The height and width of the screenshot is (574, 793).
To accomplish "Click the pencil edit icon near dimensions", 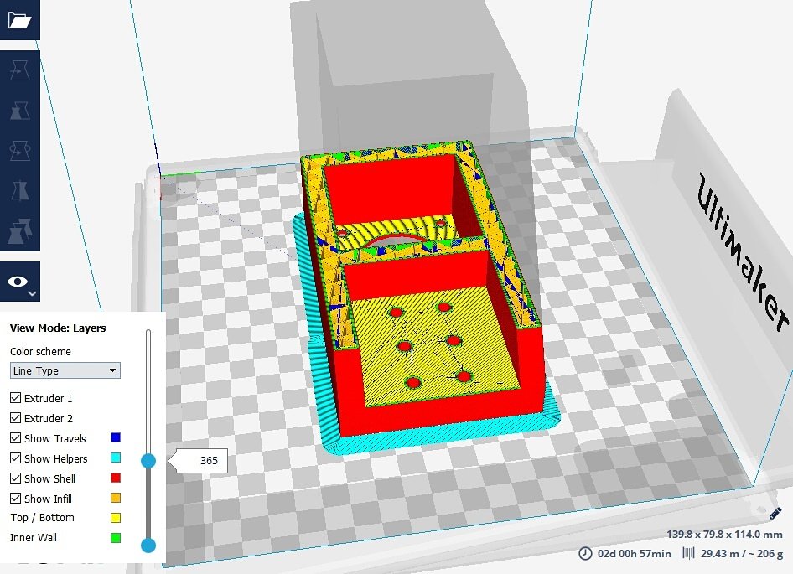I will 775,515.
